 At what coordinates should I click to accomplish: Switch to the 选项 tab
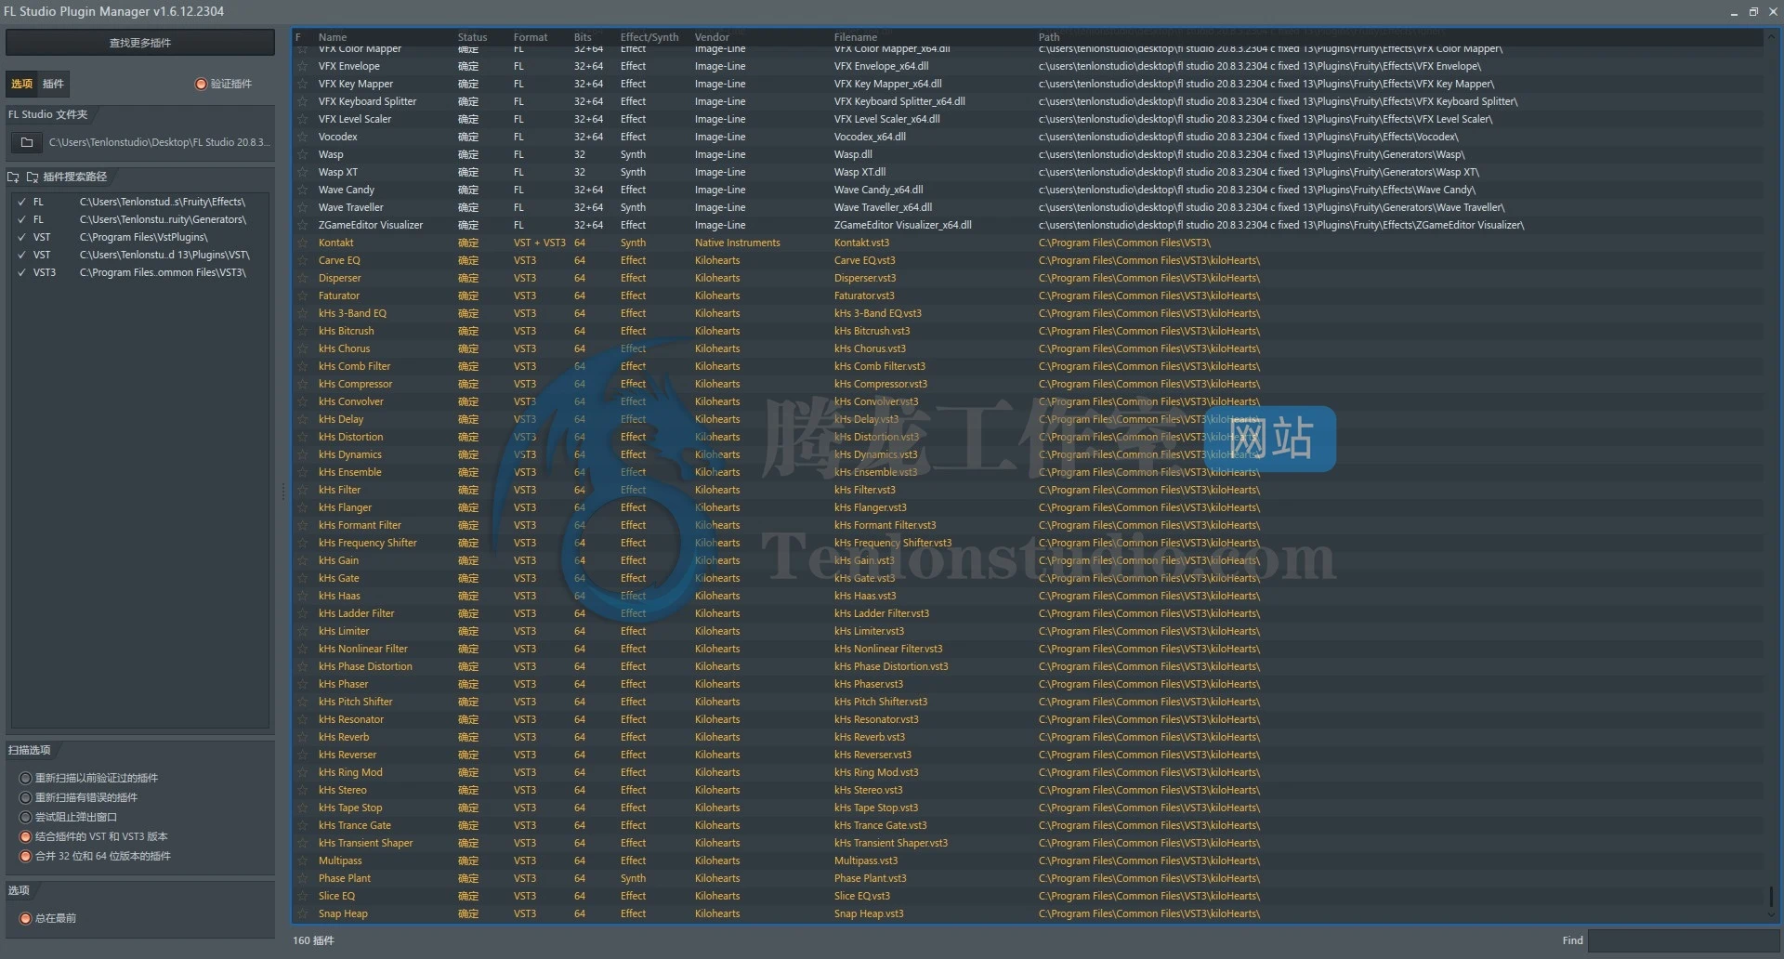21,84
